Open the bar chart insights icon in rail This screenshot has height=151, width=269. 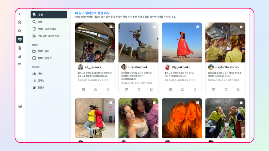pyautogui.click(x=19, y=56)
